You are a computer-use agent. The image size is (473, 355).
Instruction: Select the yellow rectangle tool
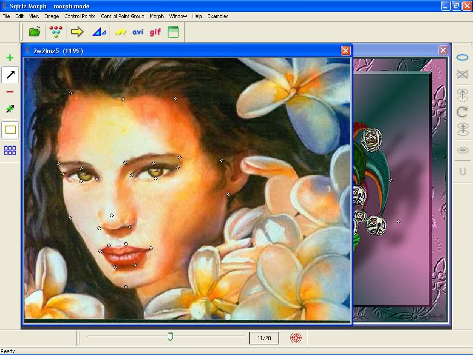tap(10, 130)
